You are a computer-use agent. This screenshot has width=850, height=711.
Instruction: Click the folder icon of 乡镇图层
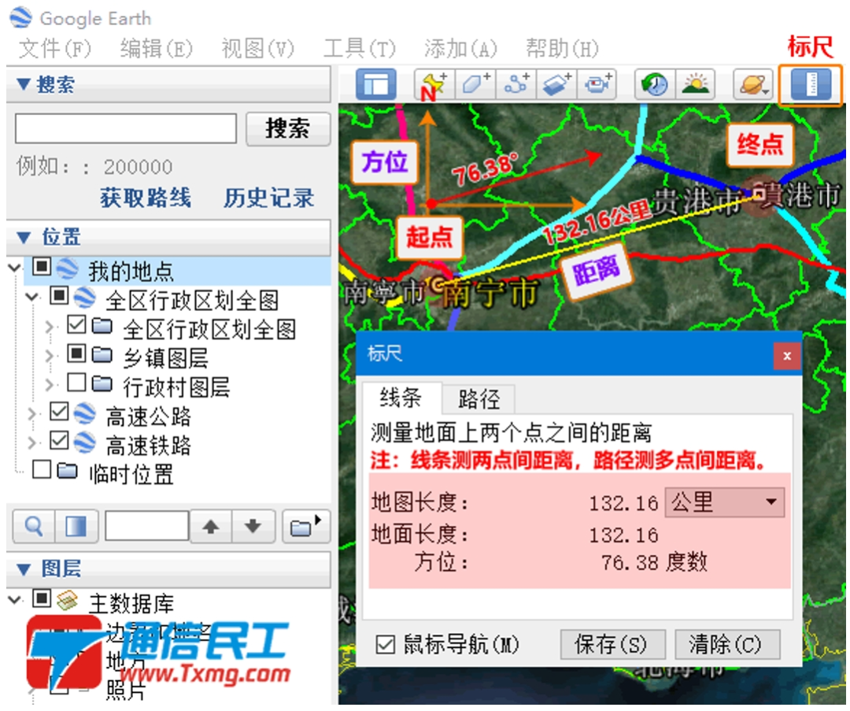point(102,355)
